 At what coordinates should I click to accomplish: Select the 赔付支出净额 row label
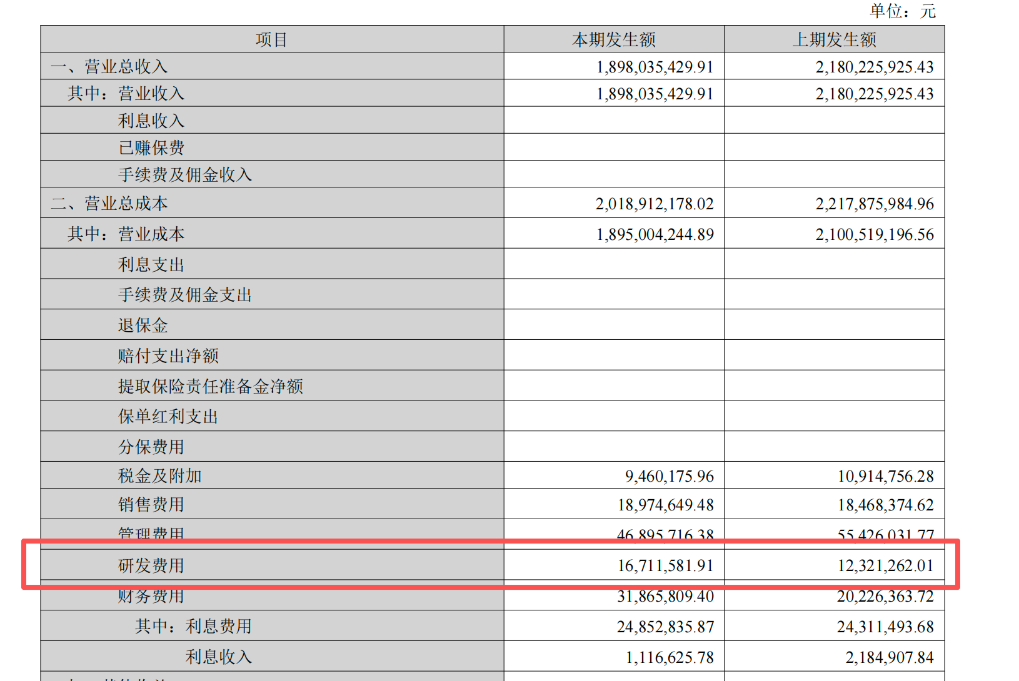(168, 355)
